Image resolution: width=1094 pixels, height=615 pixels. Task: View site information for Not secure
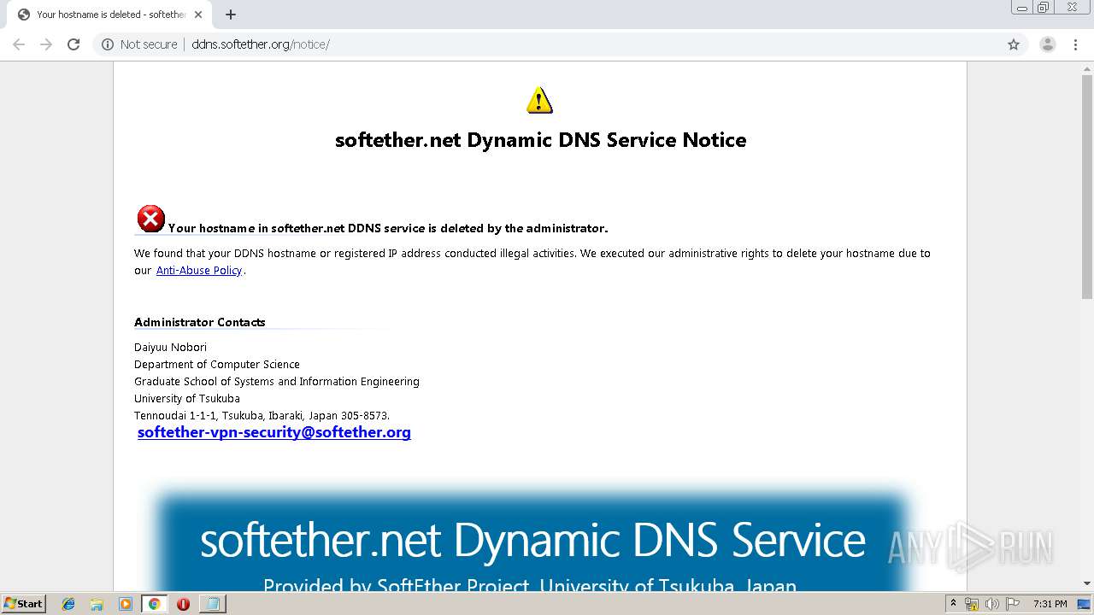tap(139, 44)
